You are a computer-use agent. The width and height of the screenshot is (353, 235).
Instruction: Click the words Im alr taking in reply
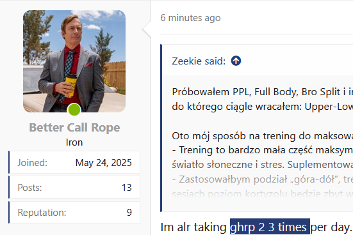(193, 227)
